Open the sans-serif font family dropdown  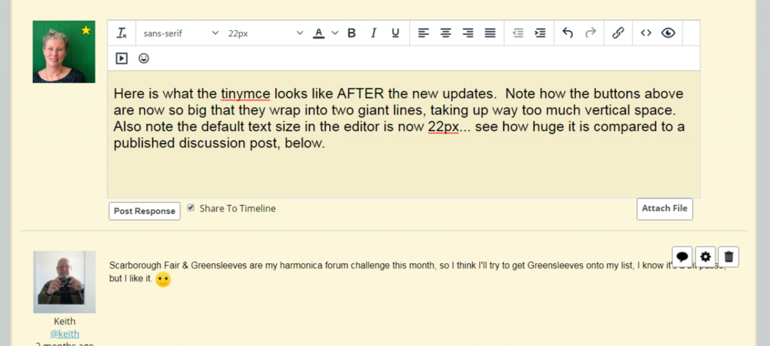[180, 34]
